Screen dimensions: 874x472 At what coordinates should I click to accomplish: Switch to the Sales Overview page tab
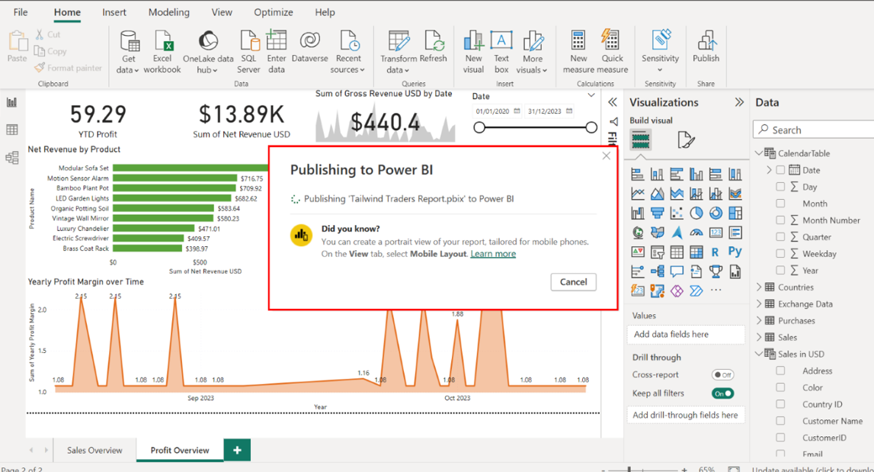tap(94, 450)
